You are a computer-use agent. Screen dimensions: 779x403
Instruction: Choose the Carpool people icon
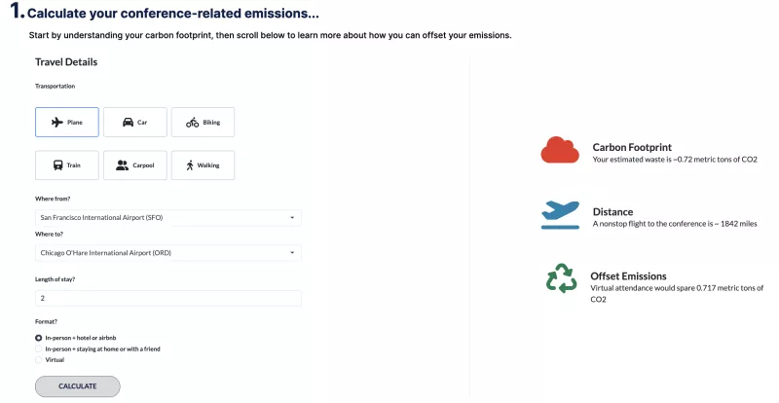[123, 165]
